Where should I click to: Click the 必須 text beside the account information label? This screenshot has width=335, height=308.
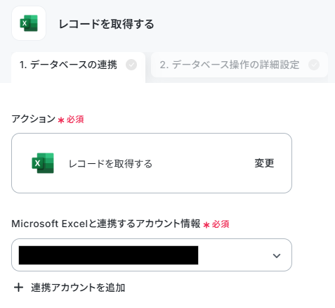[221, 224]
